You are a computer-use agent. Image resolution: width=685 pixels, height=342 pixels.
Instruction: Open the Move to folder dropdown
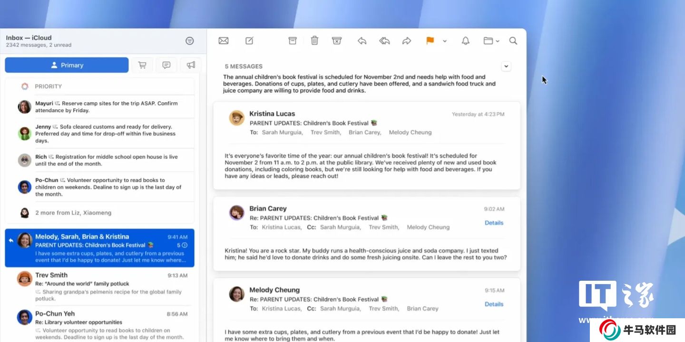click(491, 41)
